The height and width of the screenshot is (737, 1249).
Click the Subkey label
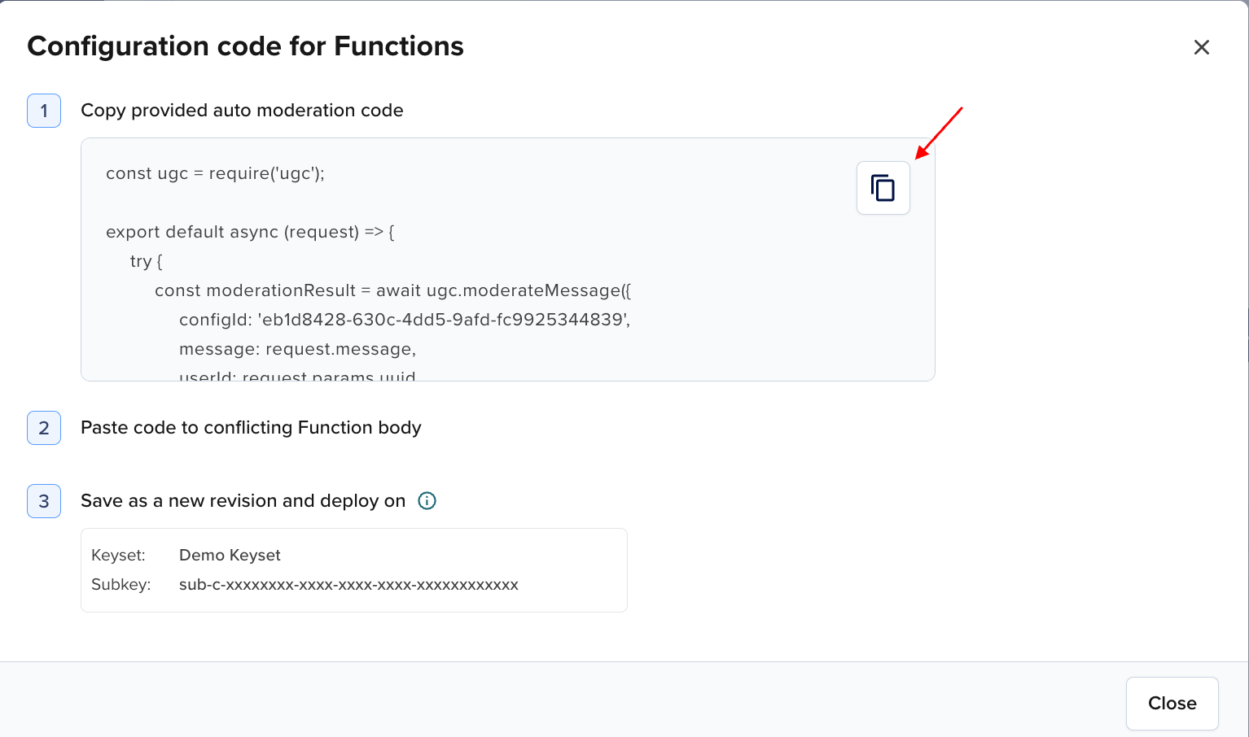pyautogui.click(x=121, y=584)
